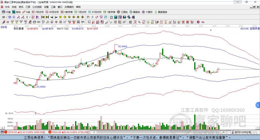This screenshot has width=260, height=140.
Task: Open the 公式选股 menu
Action: (x=37, y=7)
